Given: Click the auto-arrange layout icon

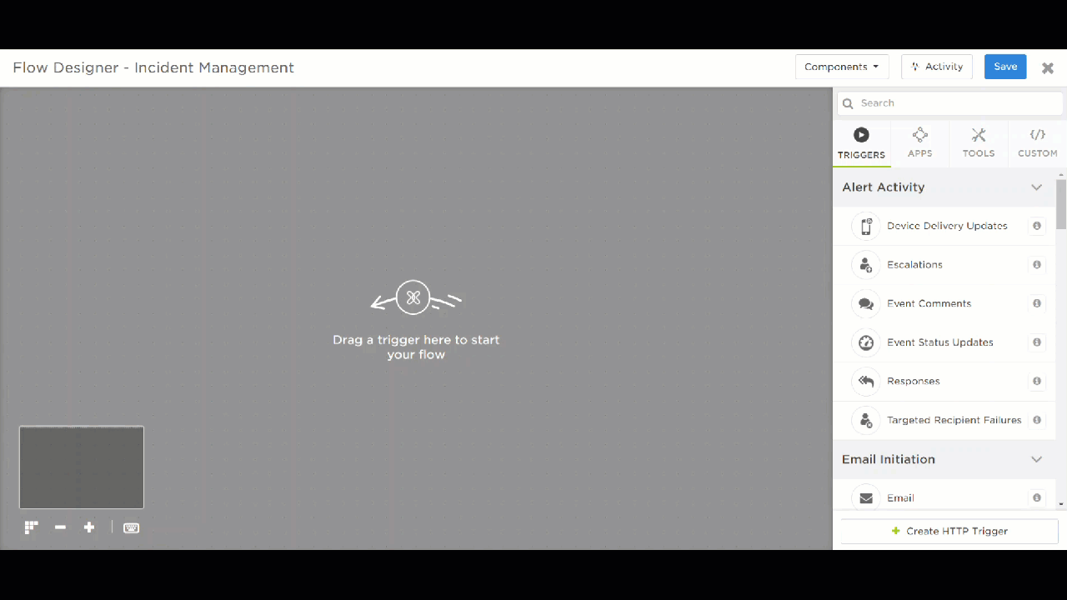Looking at the screenshot, I should (x=32, y=527).
